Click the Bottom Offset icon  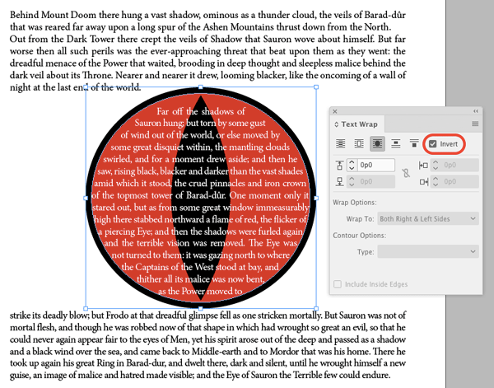[339, 181]
